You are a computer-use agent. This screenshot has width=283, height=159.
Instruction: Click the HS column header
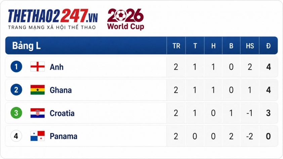[250, 46]
